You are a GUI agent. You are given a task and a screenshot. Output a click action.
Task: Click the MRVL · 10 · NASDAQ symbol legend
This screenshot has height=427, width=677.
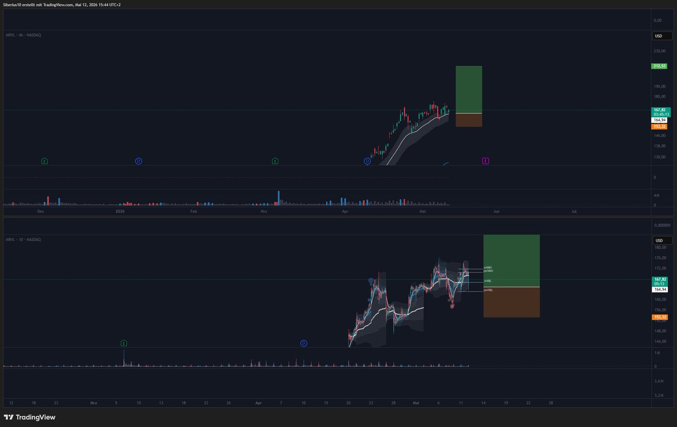click(23, 239)
